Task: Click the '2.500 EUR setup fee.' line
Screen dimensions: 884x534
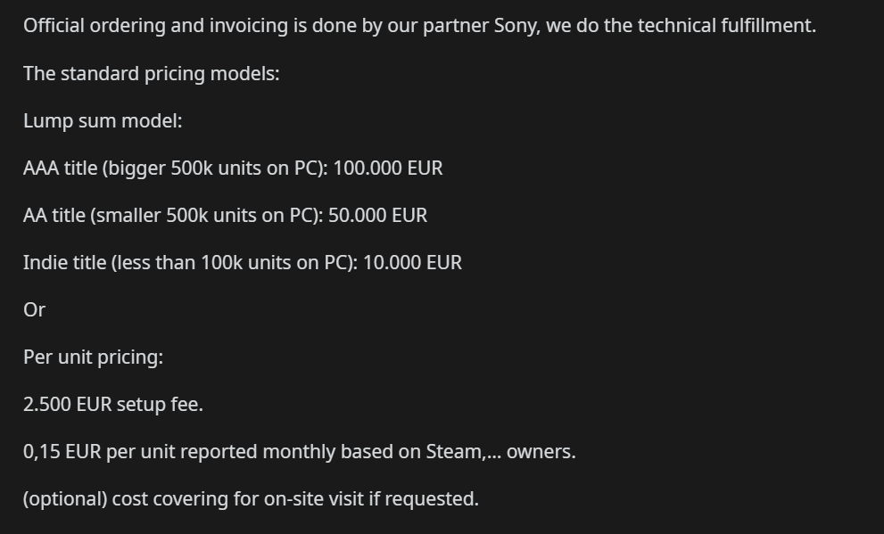Action: 112,405
